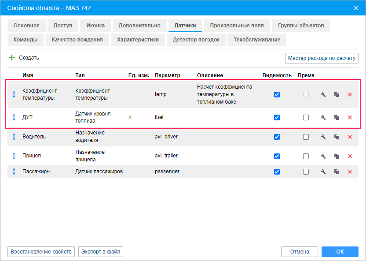Click Мастер расхода по расчету button
The height and width of the screenshot is (261, 366).
pyautogui.click(x=322, y=58)
